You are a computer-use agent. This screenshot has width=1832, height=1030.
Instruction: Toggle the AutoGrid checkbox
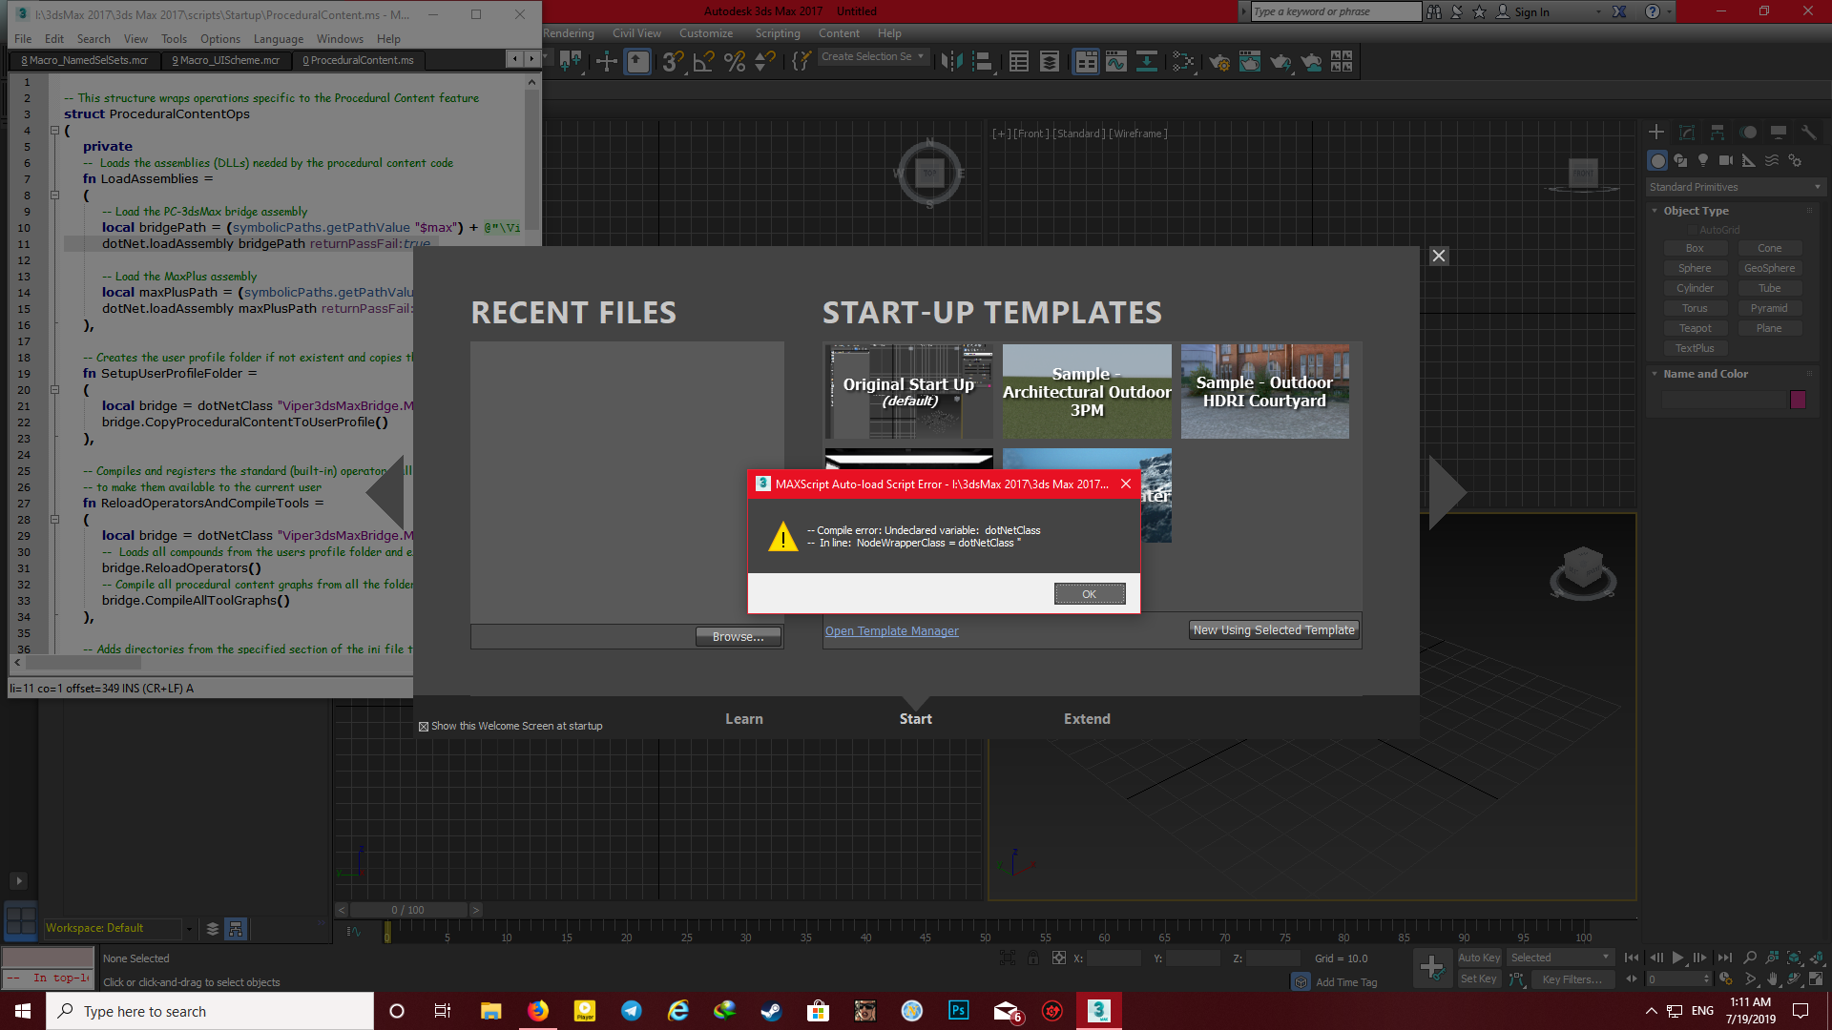[1693, 230]
